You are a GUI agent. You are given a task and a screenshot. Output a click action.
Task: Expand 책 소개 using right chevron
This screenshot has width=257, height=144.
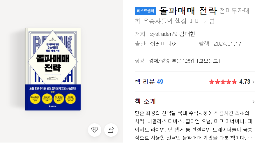coord(253,102)
